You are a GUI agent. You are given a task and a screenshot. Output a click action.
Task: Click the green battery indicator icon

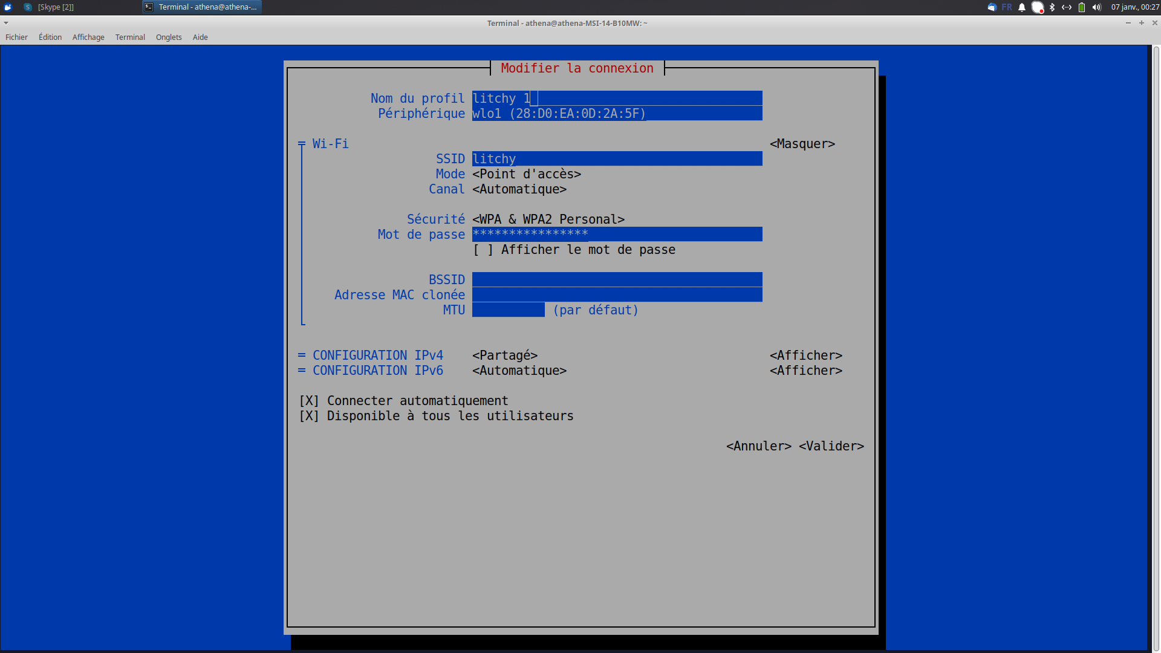pyautogui.click(x=1082, y=7)
